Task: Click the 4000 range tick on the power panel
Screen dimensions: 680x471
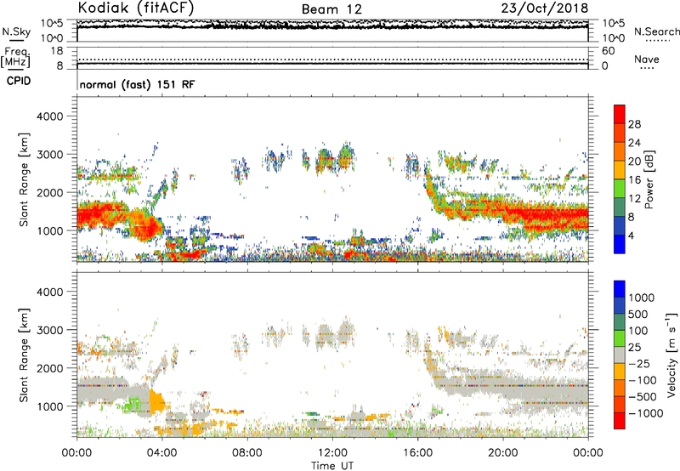Action: coord(50,116)
